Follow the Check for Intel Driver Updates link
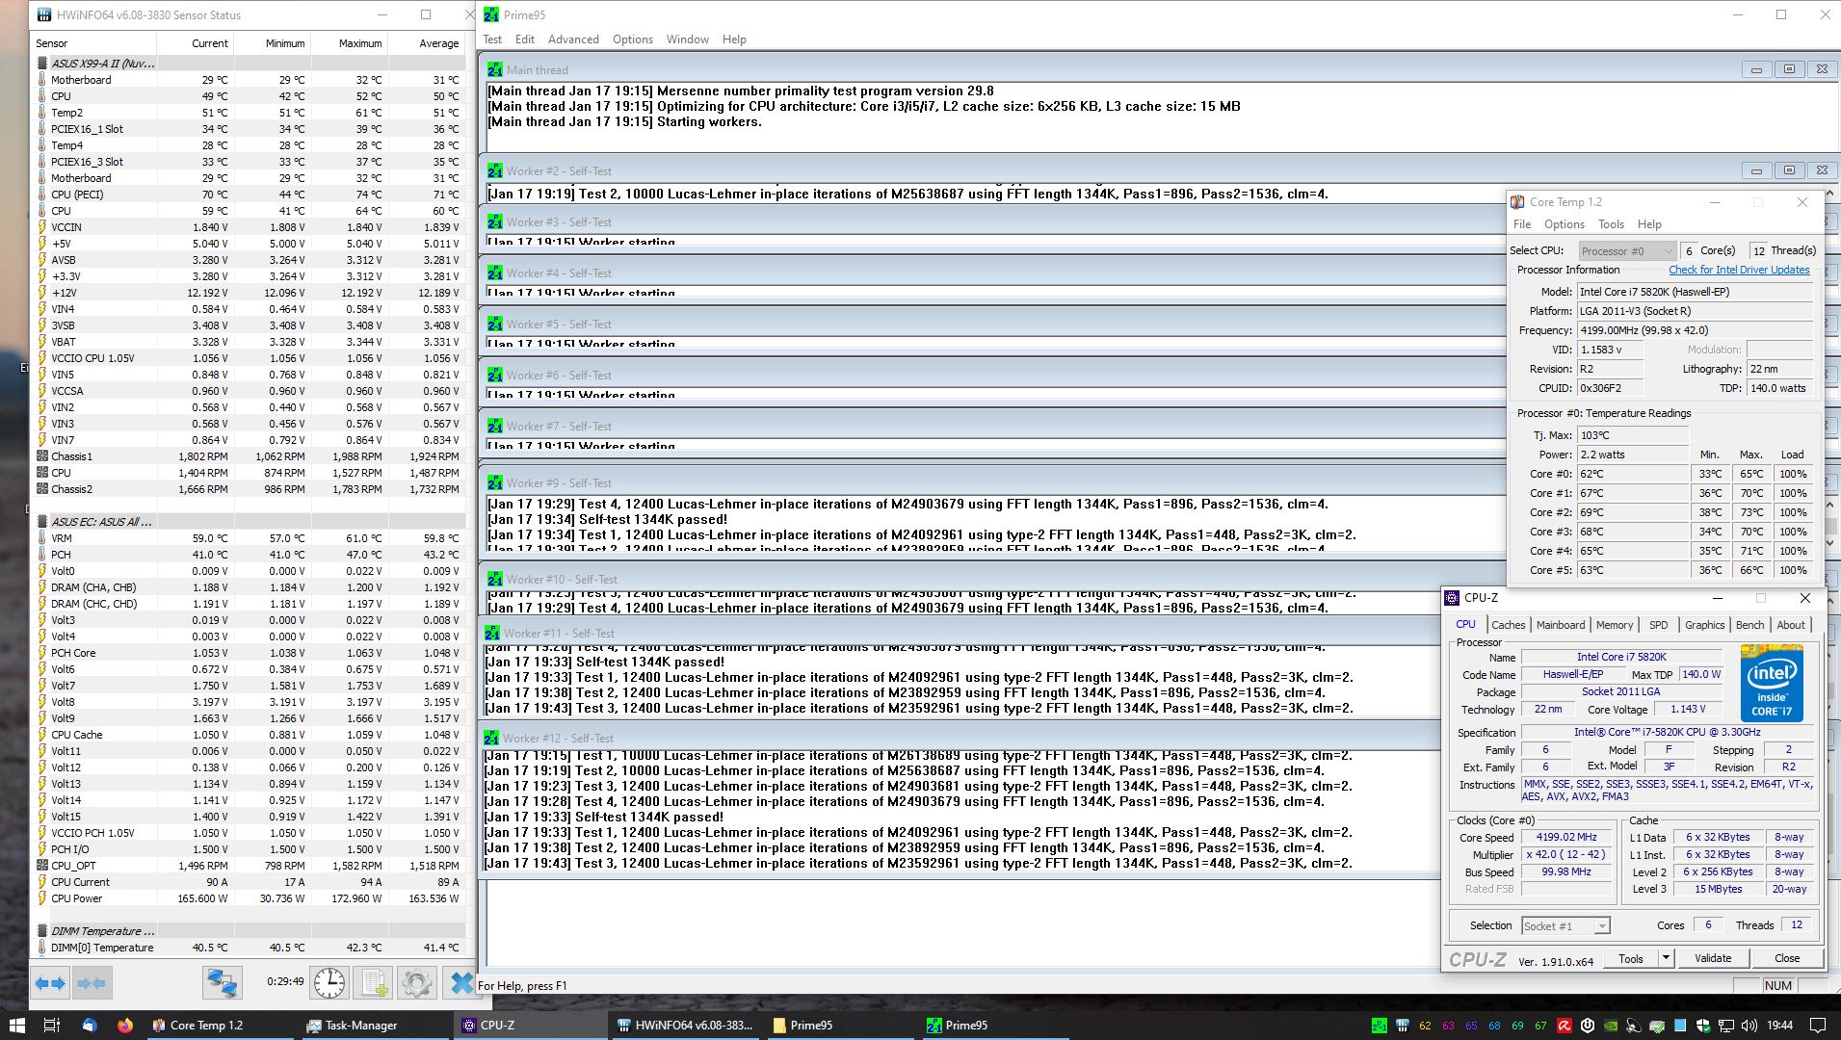 pyautogui.click(x=1739, y=271)
